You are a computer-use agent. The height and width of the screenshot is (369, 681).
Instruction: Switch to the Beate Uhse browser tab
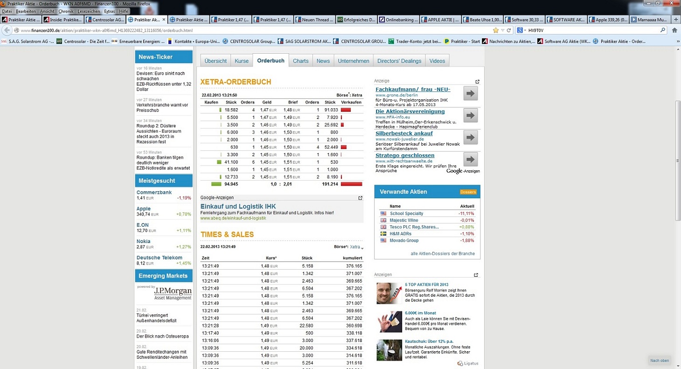pyautogui.click(x=483, y=20)
